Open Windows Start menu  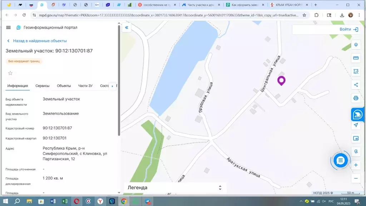click(5, 201)
